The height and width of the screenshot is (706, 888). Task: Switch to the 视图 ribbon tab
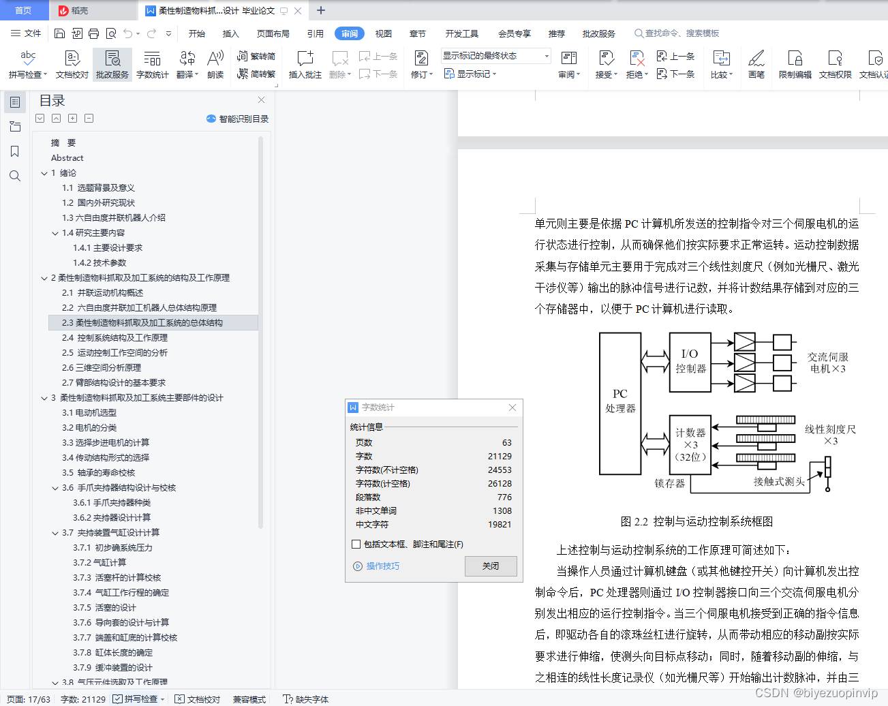click(384, 33)
